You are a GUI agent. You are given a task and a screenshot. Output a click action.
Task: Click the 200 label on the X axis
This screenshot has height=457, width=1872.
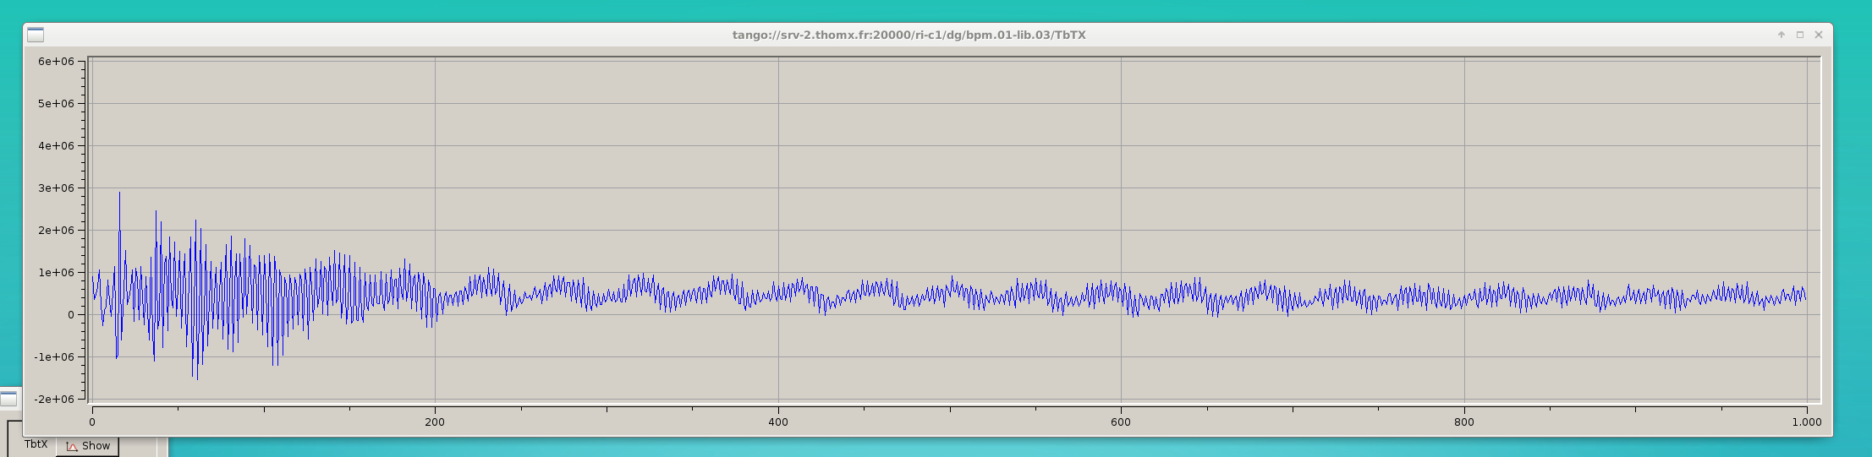[435, 422]
